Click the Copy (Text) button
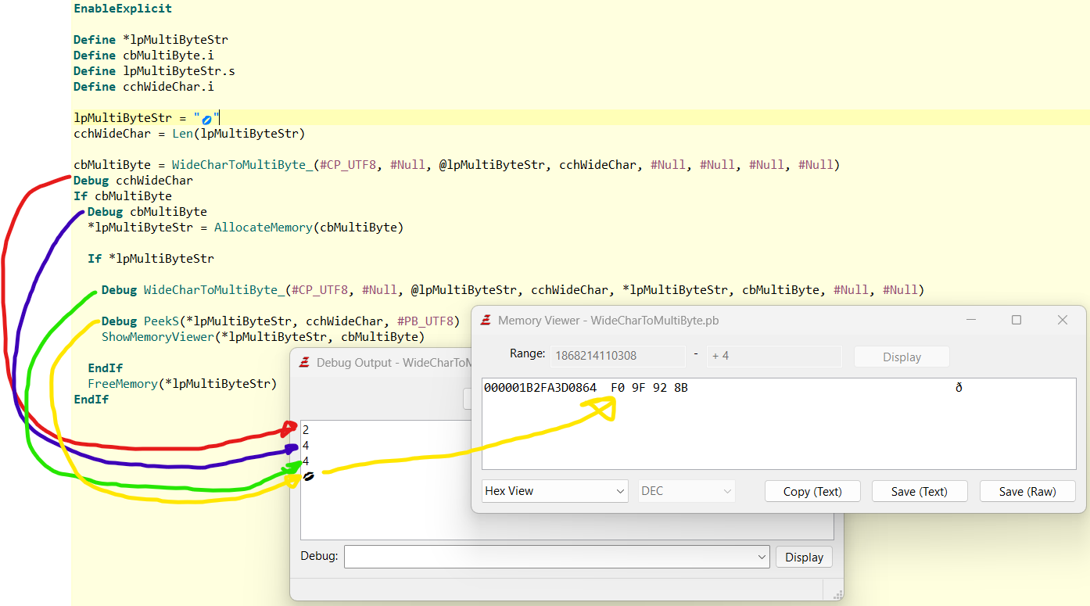1090x606 pixels. [812, 491]
